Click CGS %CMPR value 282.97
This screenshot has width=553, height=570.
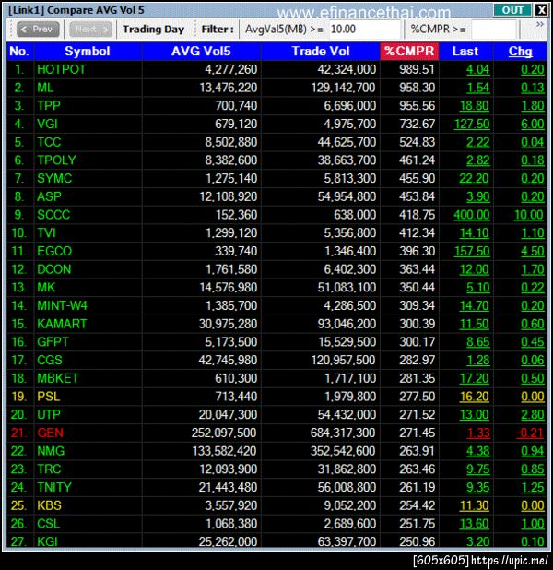pos(417,361)
